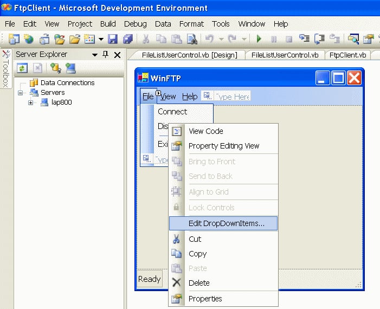Open the Edit menu
380x309 pixels.
click(30, 24)
